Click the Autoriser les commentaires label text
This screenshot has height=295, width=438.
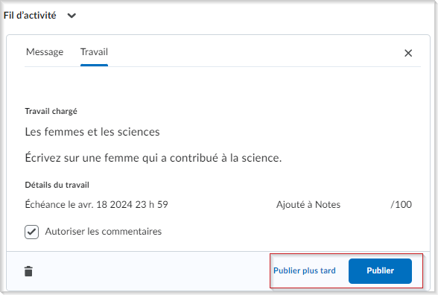pos(104,232)
